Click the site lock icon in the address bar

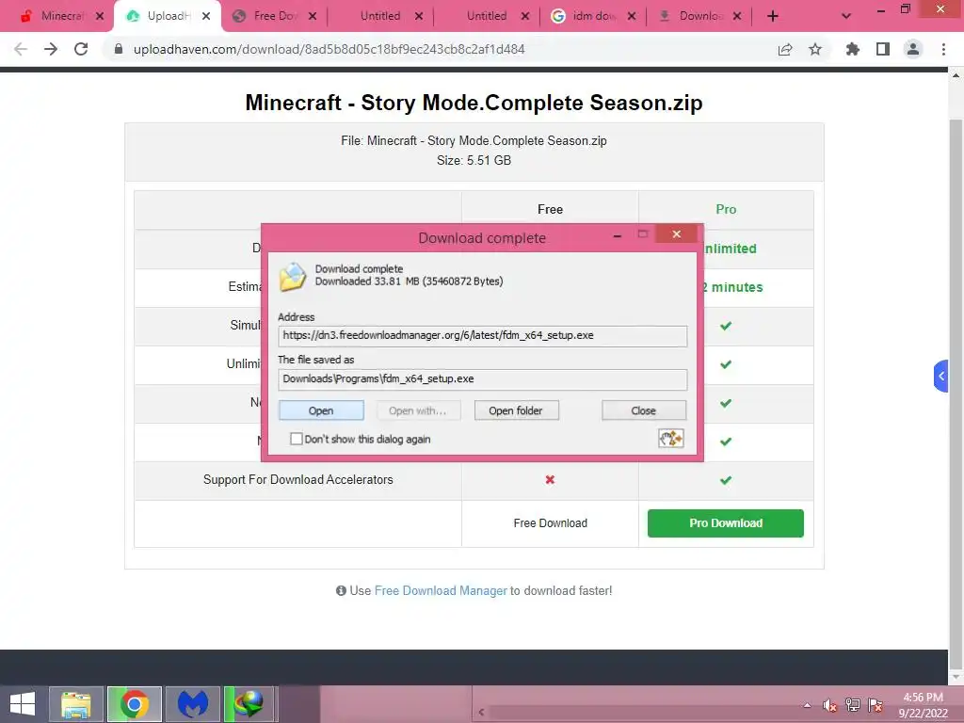pos(119,49)
